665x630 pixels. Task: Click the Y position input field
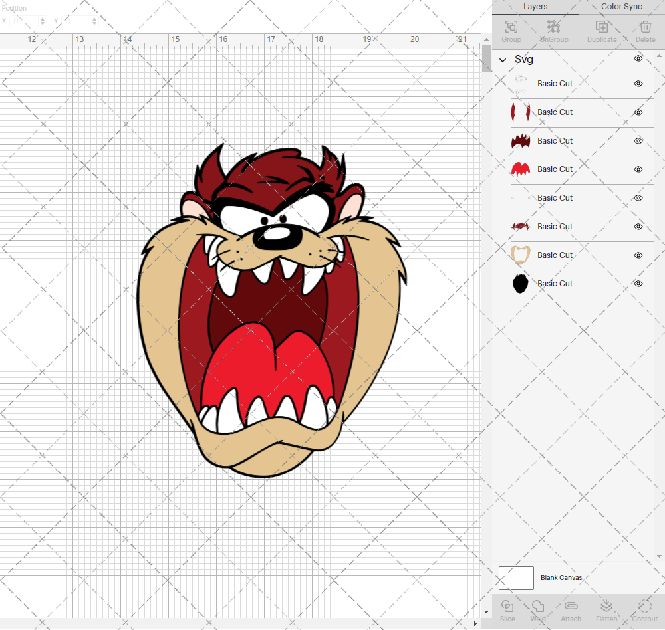tap(77, 21)
